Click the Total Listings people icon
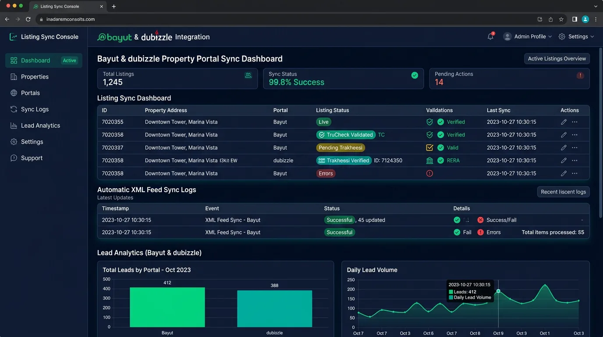 point(248,75)
